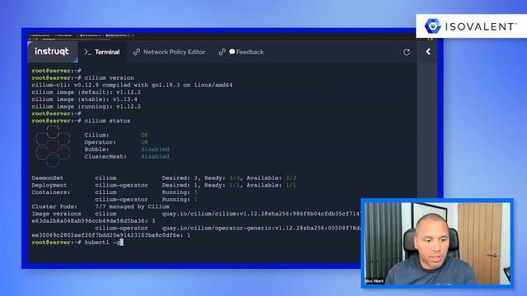Select the 'cilium image (running): v1.12.2' line
The height and width of the screenshot is (296, 527).
pyautogui.click(x=86, y=106)
